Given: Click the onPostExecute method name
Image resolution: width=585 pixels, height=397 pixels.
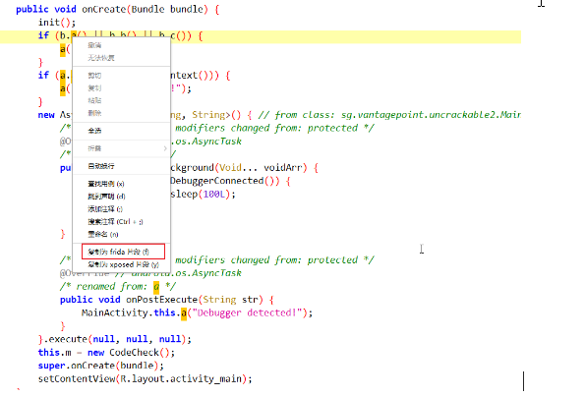Looking at the screenshot, I should [x=161, y=300].
